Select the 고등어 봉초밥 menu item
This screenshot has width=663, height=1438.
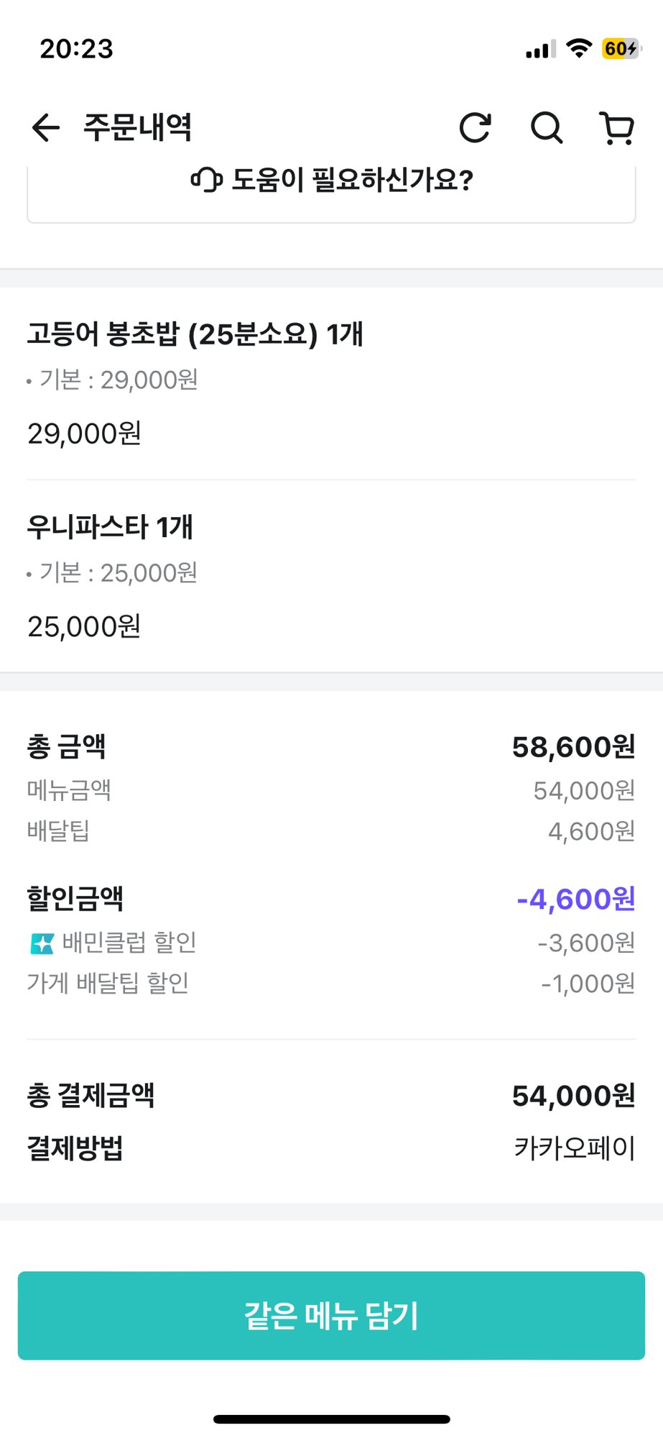[331, 383]
